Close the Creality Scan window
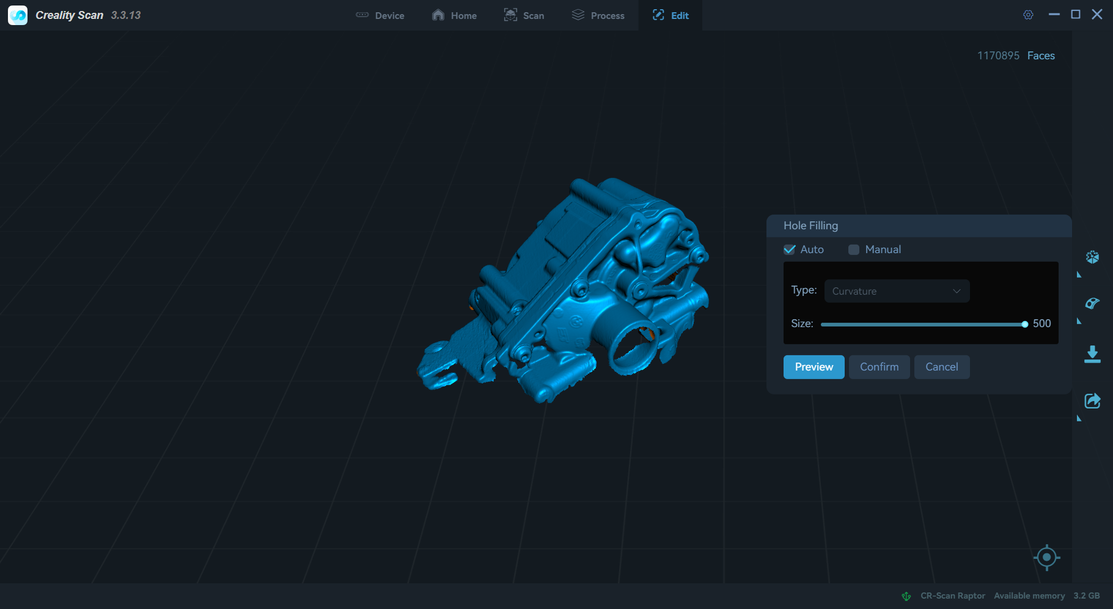The image size is (1113, 609). point(1097,15)
